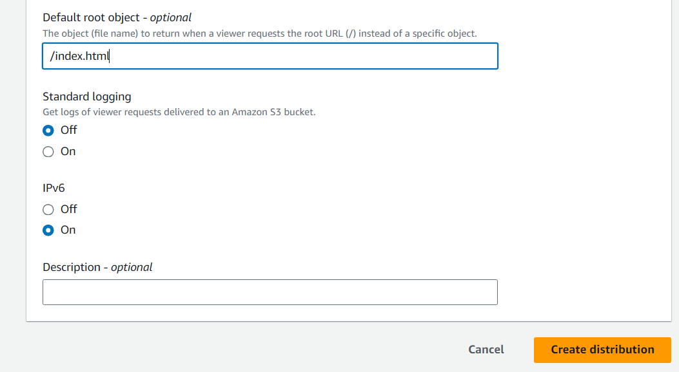Click the Cancel button
Screen dimensions: 679x372
coord(486,349)
